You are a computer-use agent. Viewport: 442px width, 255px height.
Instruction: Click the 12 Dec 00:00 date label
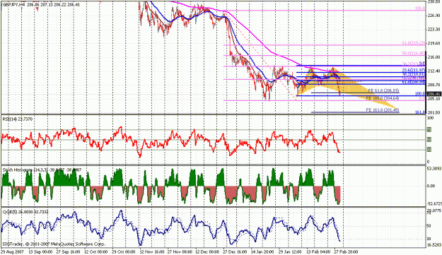(207, 251)
